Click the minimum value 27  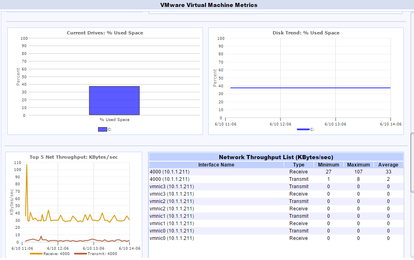coord(328,172)
